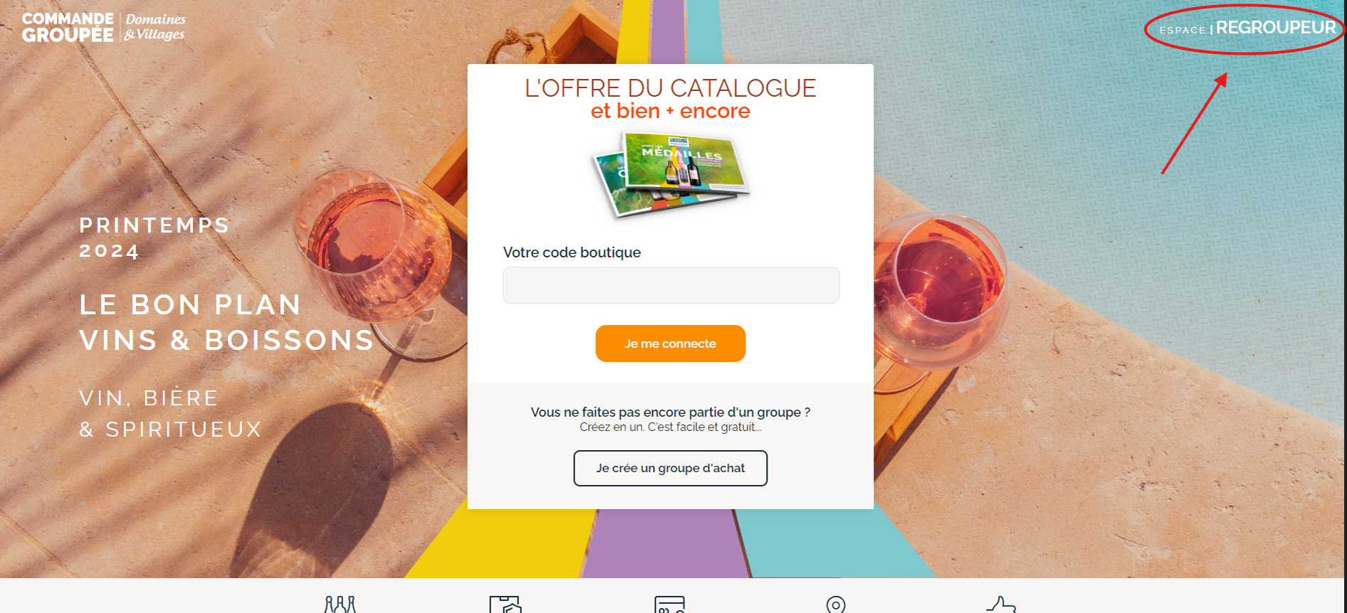Focus the Votre code boutique field

tap(671, 285)
